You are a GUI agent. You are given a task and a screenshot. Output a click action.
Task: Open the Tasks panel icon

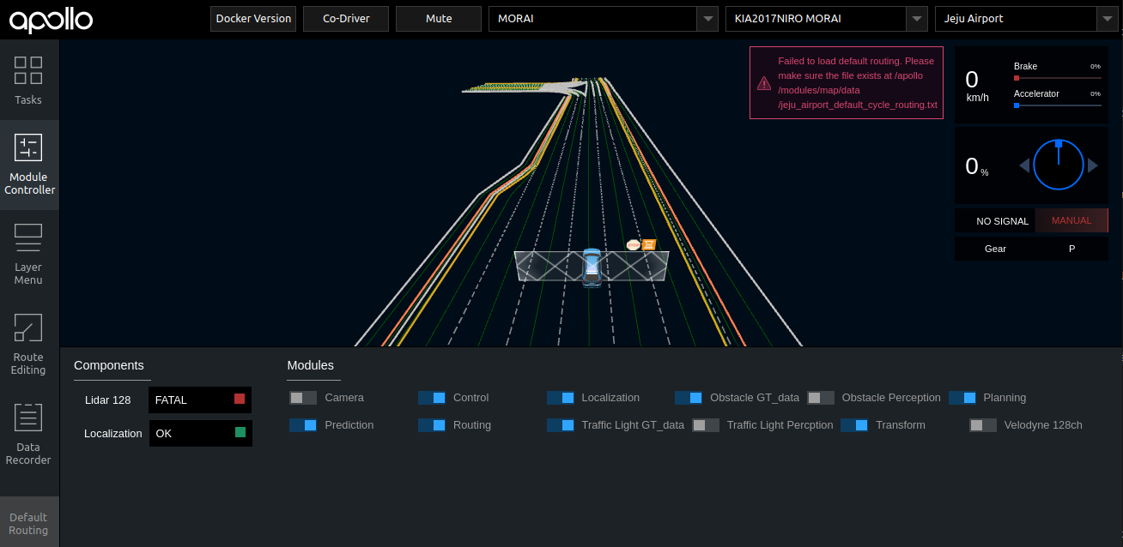click(x=28, y=71)
